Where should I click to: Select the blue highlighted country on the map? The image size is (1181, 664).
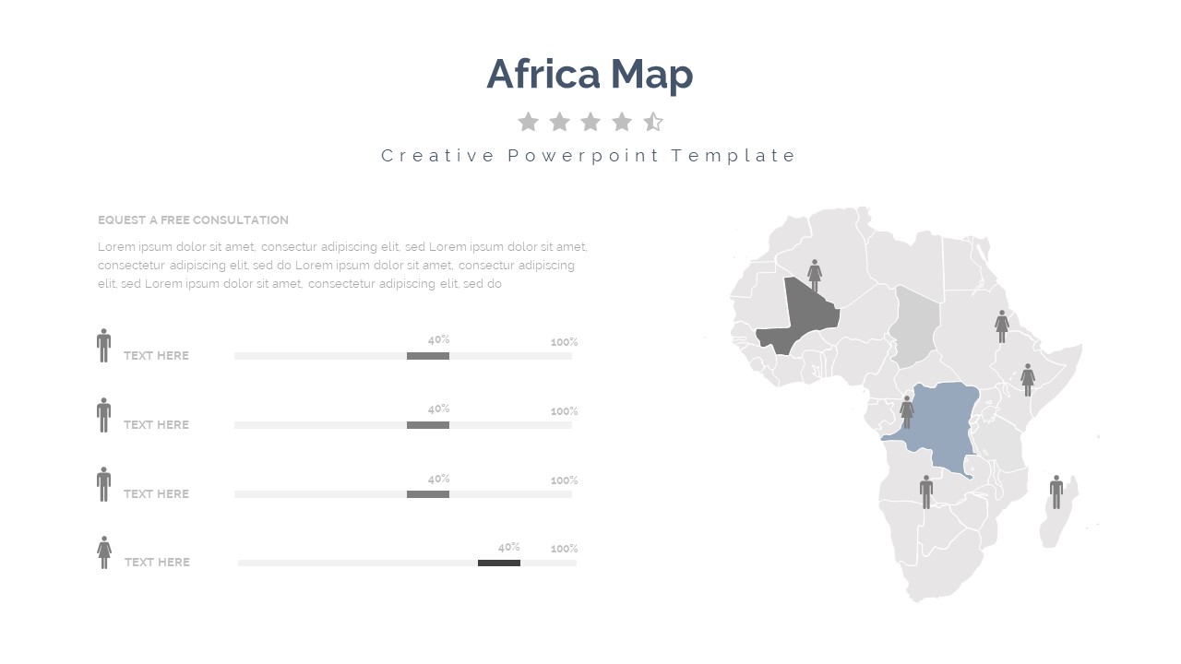(x=946, y=424)
